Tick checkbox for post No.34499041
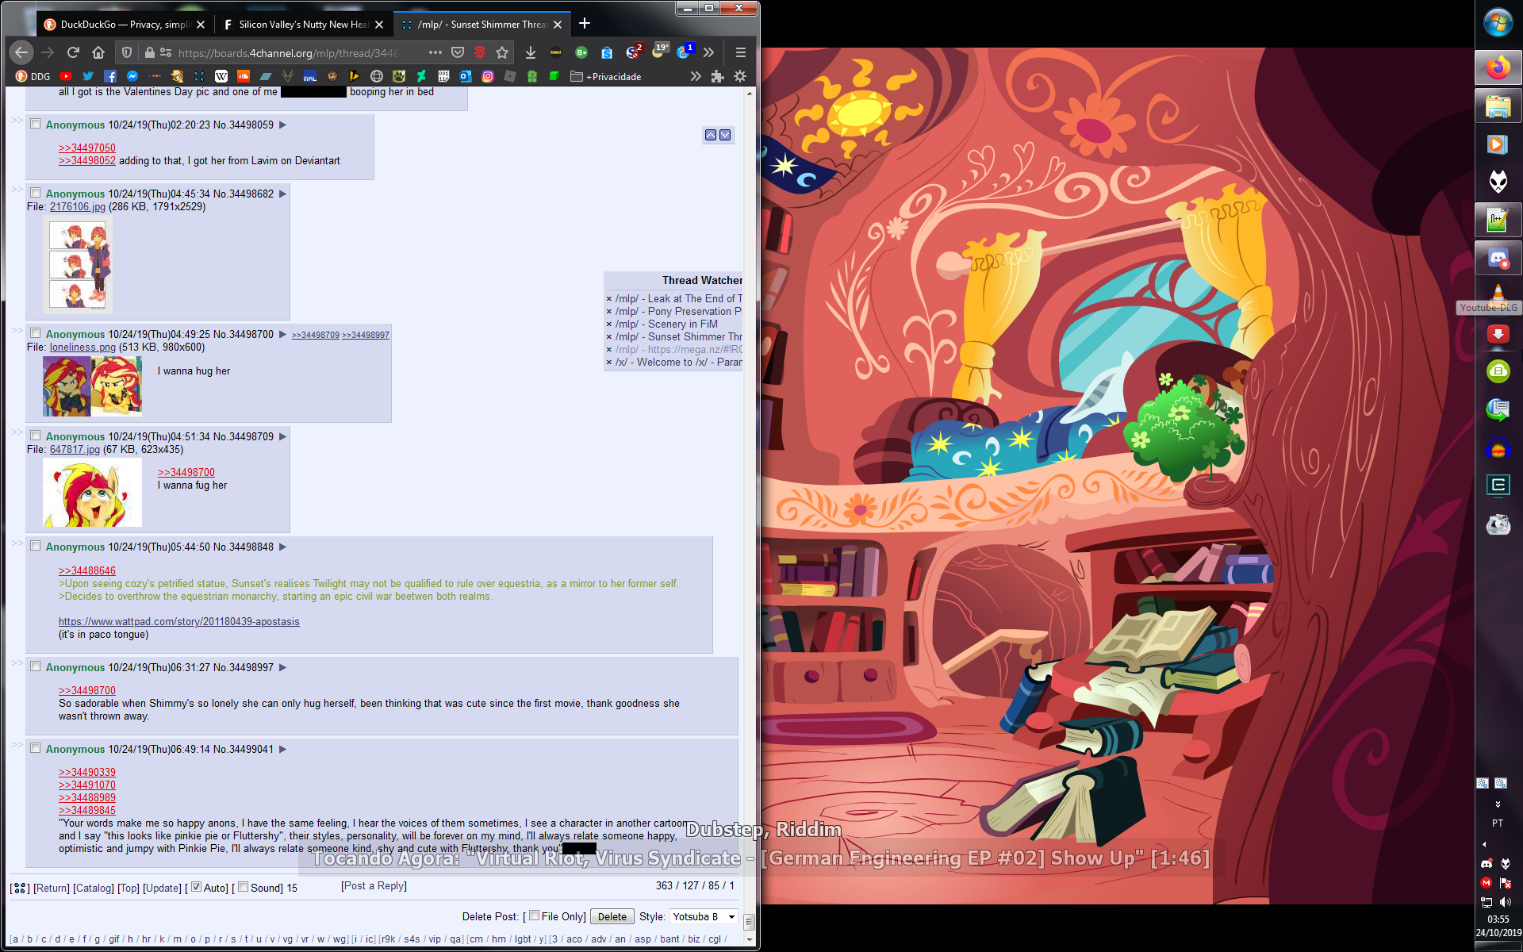 [35, 748]
